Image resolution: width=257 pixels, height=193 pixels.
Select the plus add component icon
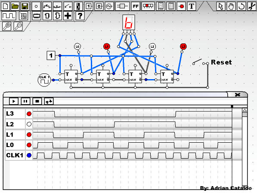coord(68,16)
